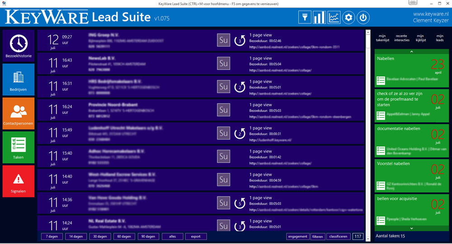Switch to recente interacties tab

point(401,38)
